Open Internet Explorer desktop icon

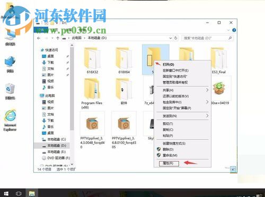tap(10, 120)
